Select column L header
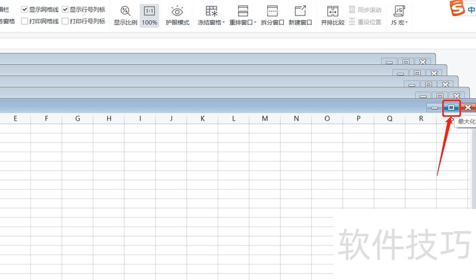 [234, 119]
